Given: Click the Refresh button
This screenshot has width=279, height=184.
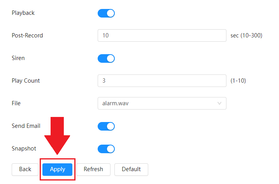Looking at the screenshot, I should click(93, 169).
